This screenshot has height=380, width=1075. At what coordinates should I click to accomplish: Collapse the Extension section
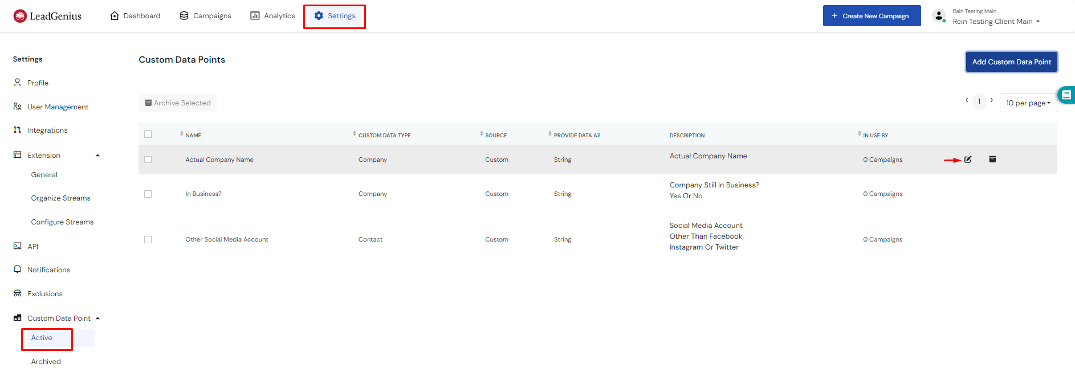tap(98, 156)
